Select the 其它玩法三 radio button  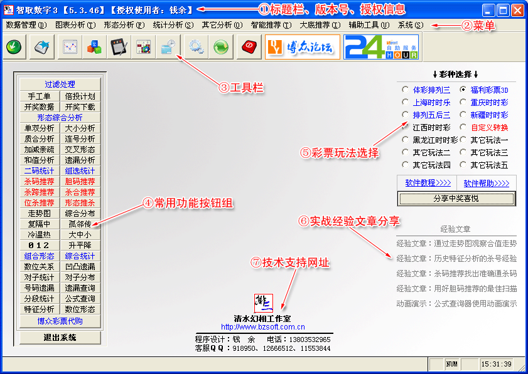coord(484,153)
